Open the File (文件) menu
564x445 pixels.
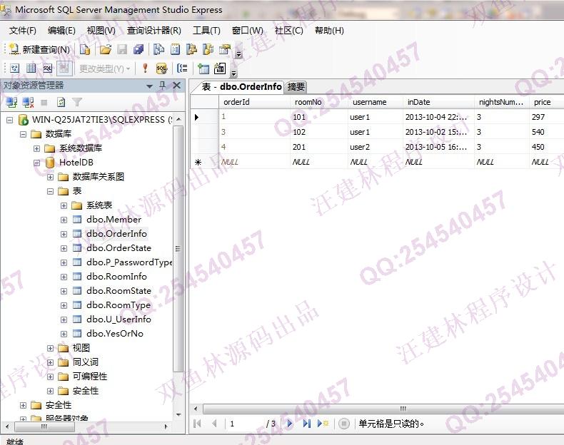pos(23,31)
